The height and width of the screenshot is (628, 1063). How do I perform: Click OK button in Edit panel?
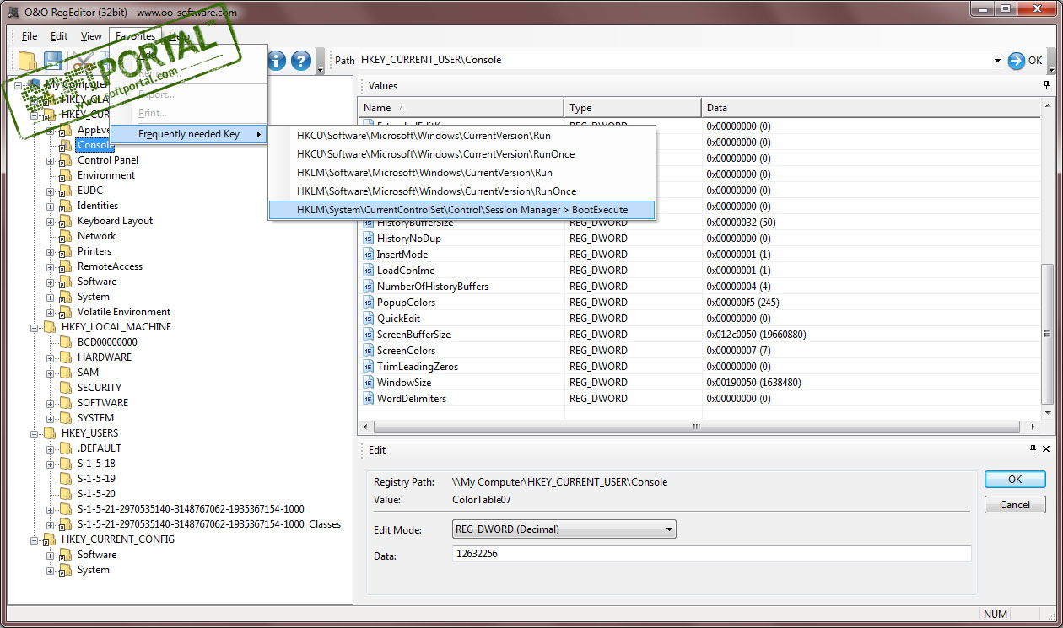click(x=1015, y=479)
